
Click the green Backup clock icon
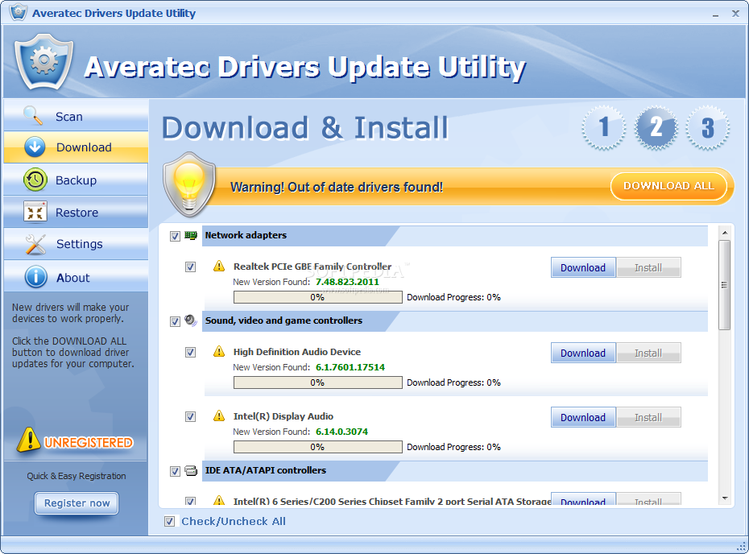[35, 180]
